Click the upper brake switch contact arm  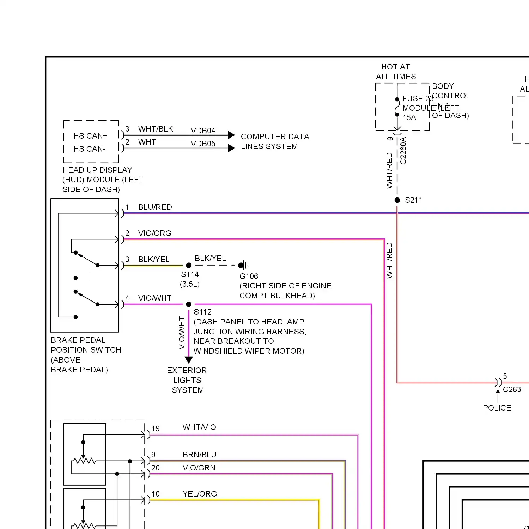tap(87, 259)
